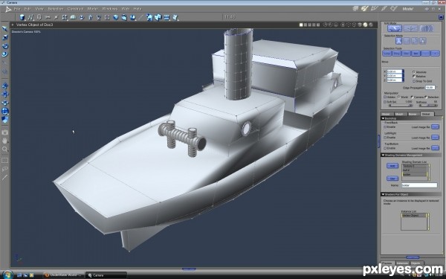Select the Absolute radio button
Image resolution: width=446 pixels, height=279 pixels.
(x=414, y=72)
